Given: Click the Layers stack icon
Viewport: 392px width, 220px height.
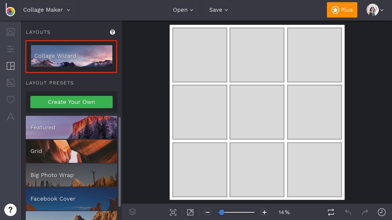Looking at the screenshot, I should [132, 212].
